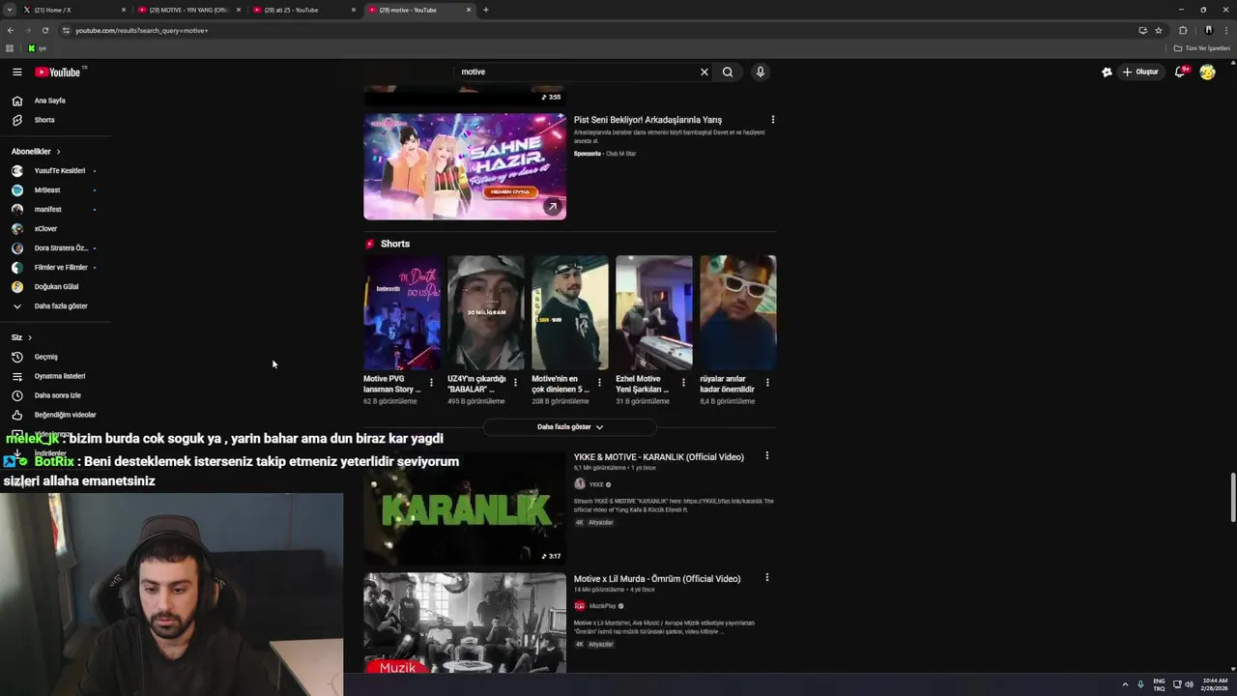1237x696 pixels.
Task: Go to Ana Sayfa in the sidebar
Action: [50, 101]
